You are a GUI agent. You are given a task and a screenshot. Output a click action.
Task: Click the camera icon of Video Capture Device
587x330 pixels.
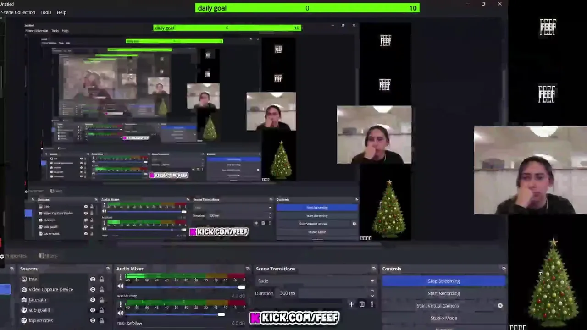[x=24, y=289]
